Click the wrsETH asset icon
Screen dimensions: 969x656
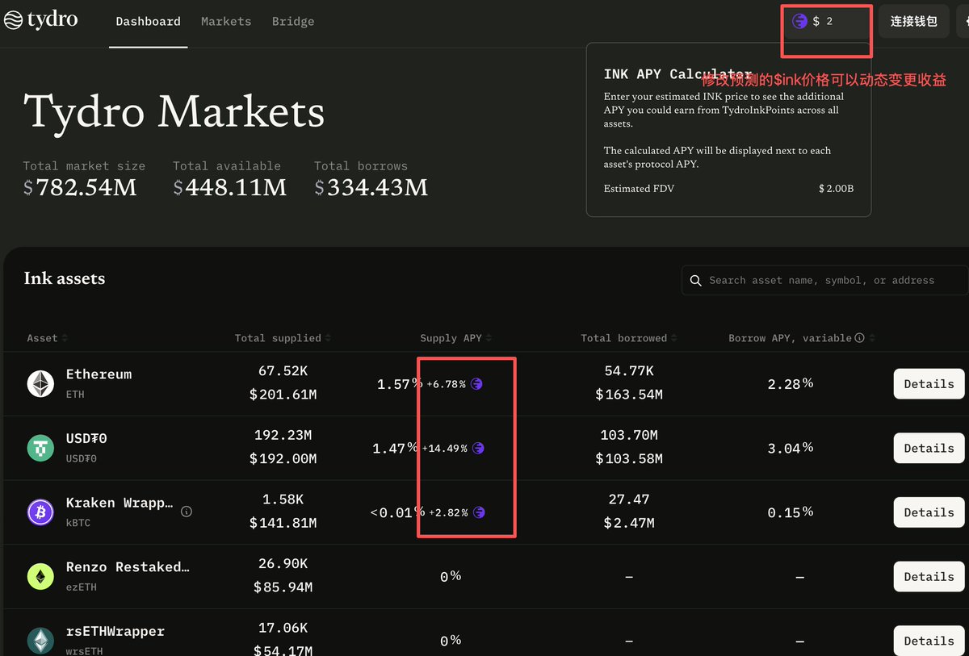tap(40, 641)
